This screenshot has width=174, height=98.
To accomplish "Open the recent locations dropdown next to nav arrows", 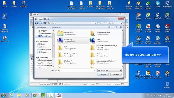I will coord(43,23).
